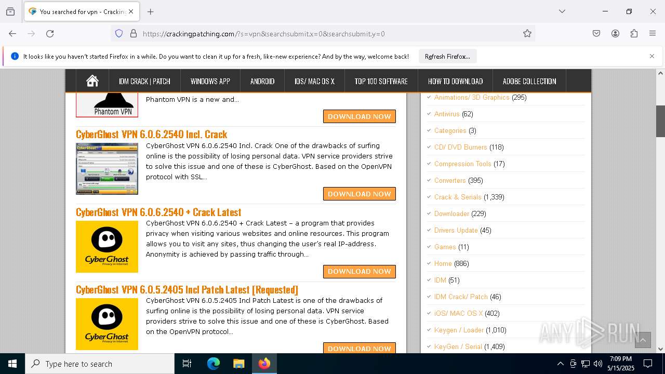Image resolution: width=665 pixels, height=374 pixels.
Task: Click the scroll-to-top arrow button
Action: coord(643,340)
